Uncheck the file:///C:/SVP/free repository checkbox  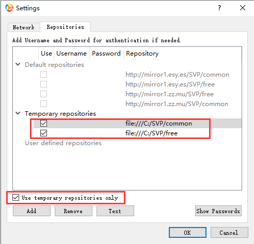(x=43, y=133)
